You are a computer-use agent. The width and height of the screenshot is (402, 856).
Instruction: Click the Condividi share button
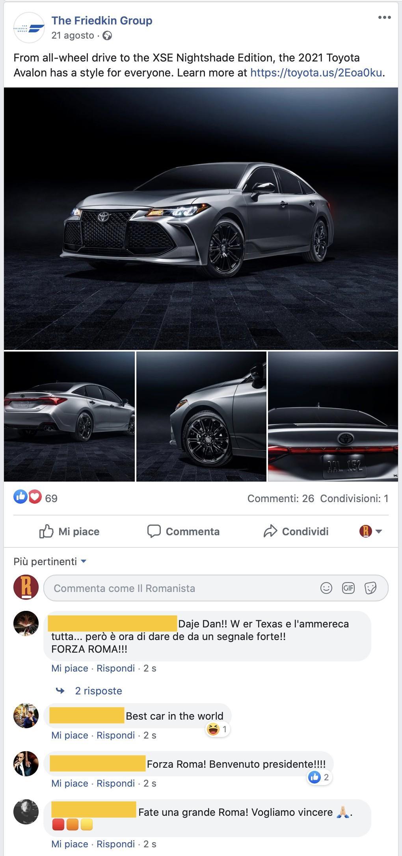point(296,532)
